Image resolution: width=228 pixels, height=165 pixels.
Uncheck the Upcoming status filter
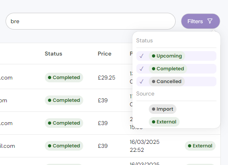pyautogui.click(x=176, y=56)
